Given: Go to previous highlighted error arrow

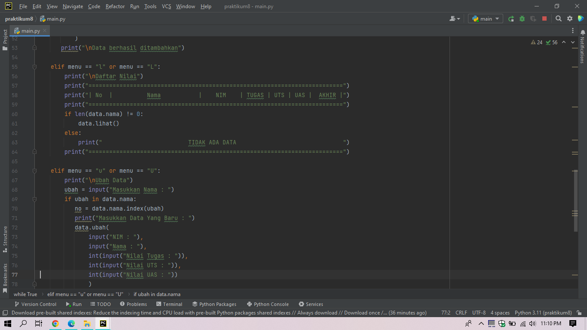Looking at the screenshot, I should 564,43.
